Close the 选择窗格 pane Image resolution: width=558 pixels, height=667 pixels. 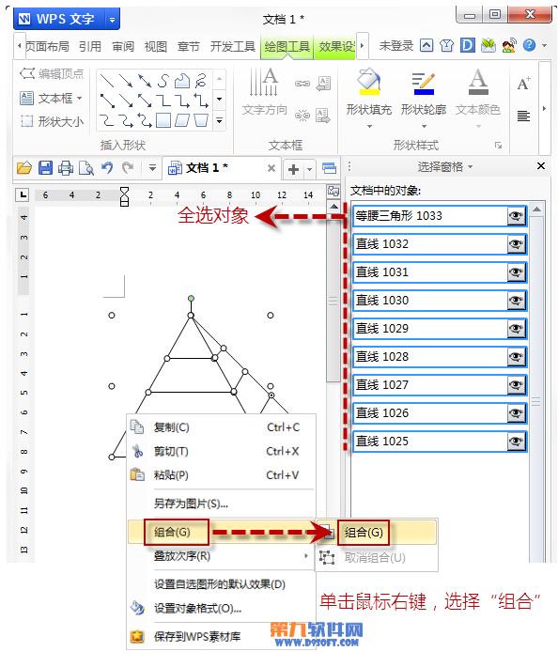pyautogui.click(x=541, y=166)
